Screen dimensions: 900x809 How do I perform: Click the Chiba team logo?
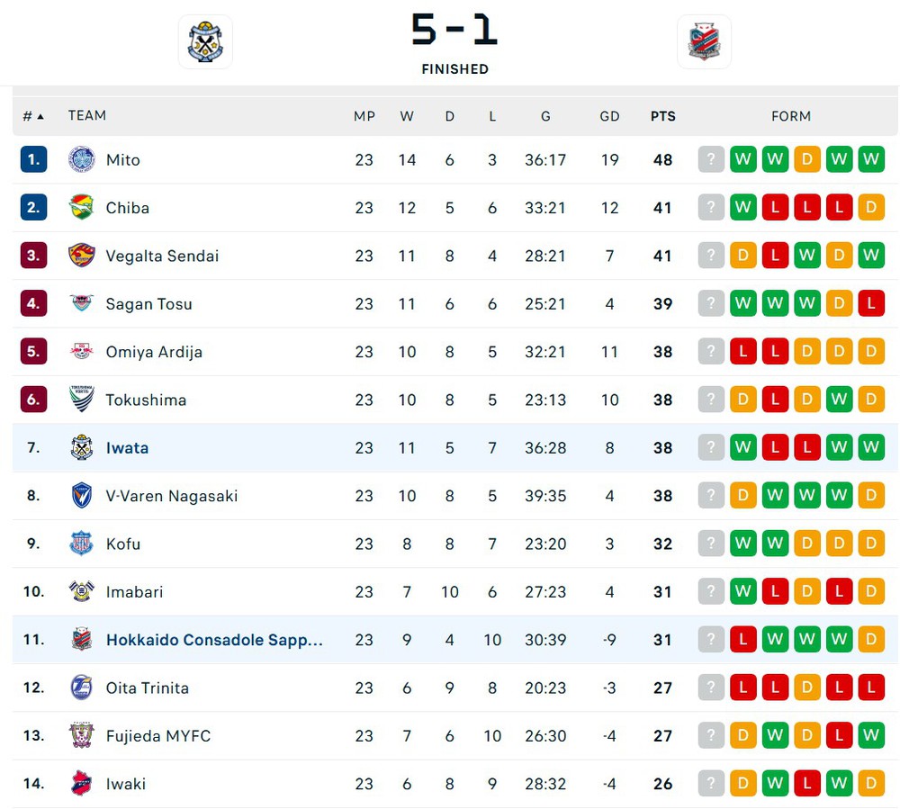(82, 208)
